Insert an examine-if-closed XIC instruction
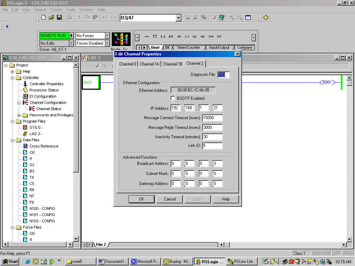 pos(163,36)
